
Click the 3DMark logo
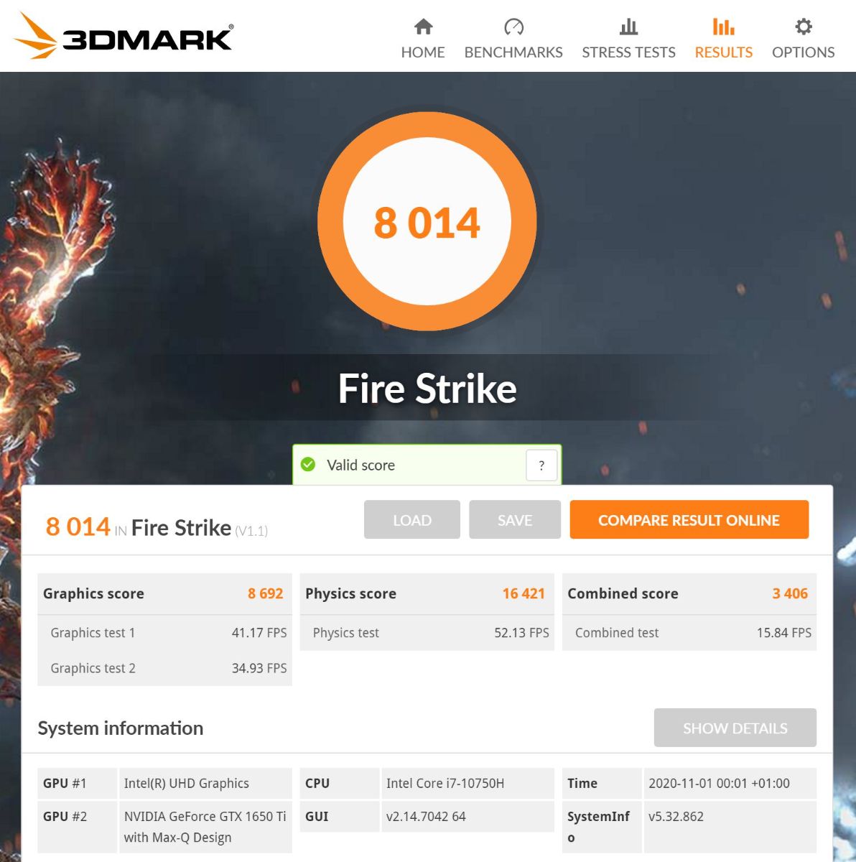124,36
